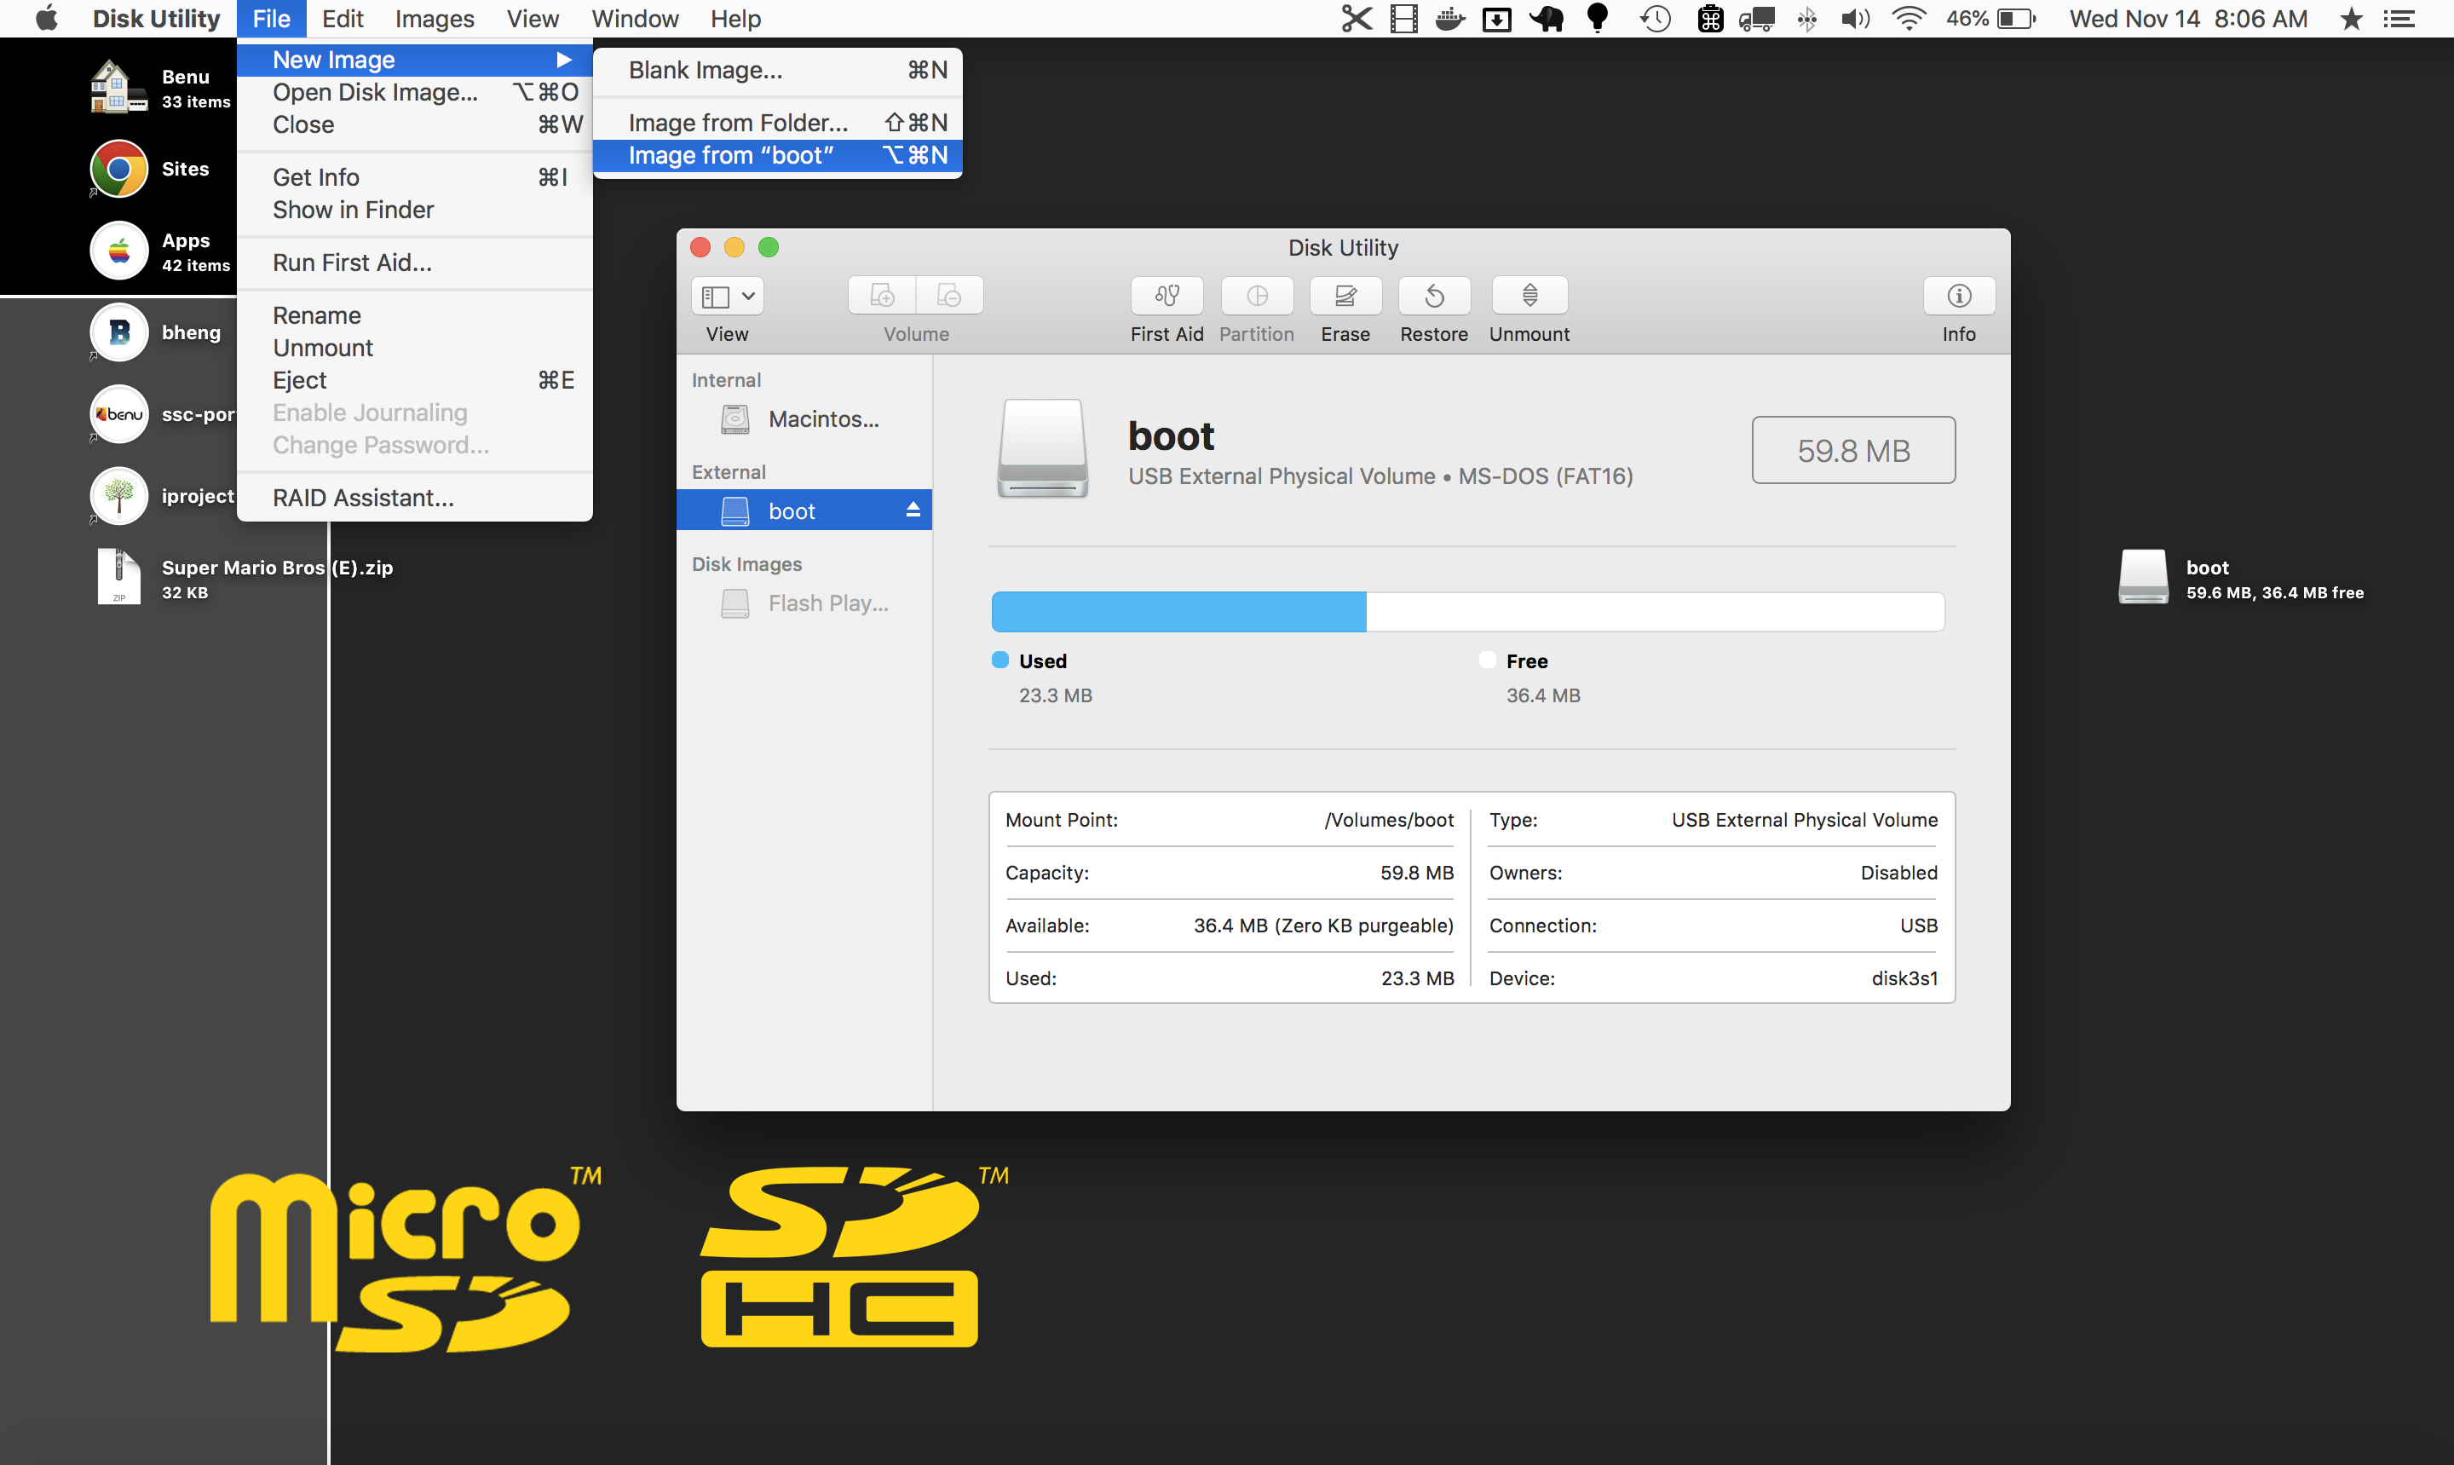Viewport: 2454px width, 1465px height.
Task: Click the Bluetooth menu bar icon
Action: [1806, 19]
